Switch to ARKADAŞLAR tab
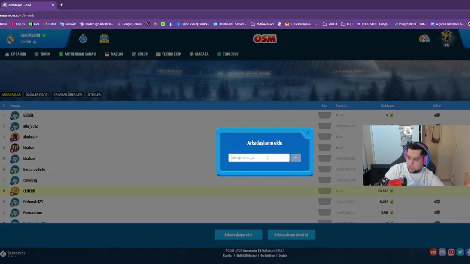 pyautogui.click(x=11, y=95)
